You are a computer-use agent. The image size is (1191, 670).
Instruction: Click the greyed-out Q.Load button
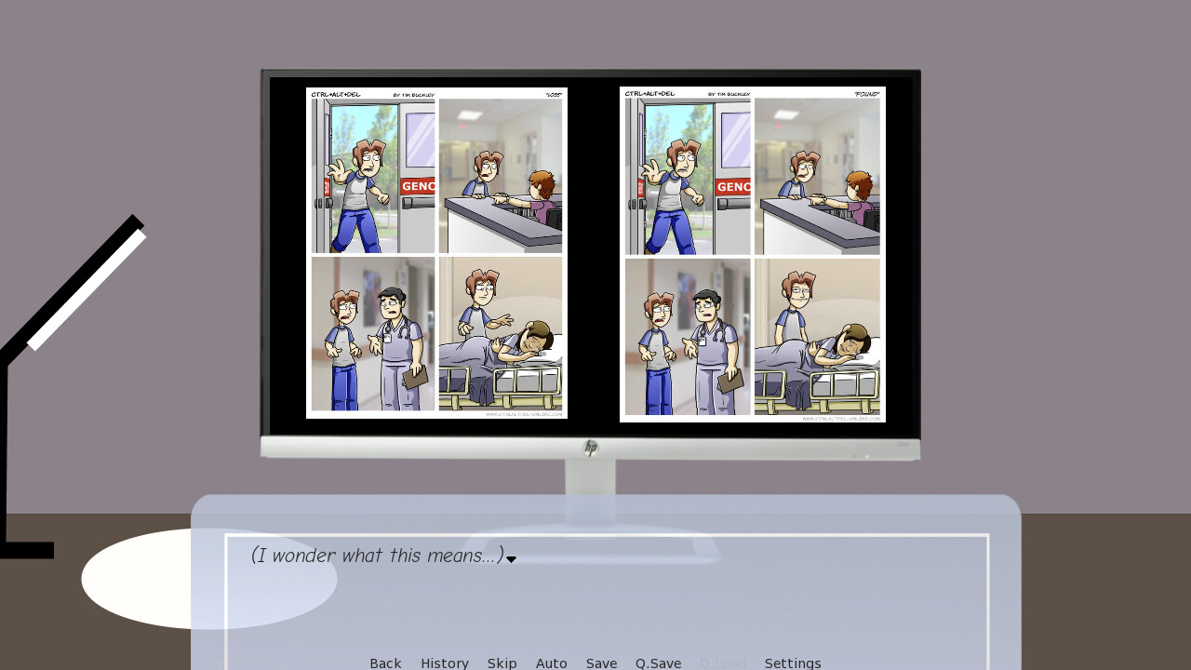(722, 663)
